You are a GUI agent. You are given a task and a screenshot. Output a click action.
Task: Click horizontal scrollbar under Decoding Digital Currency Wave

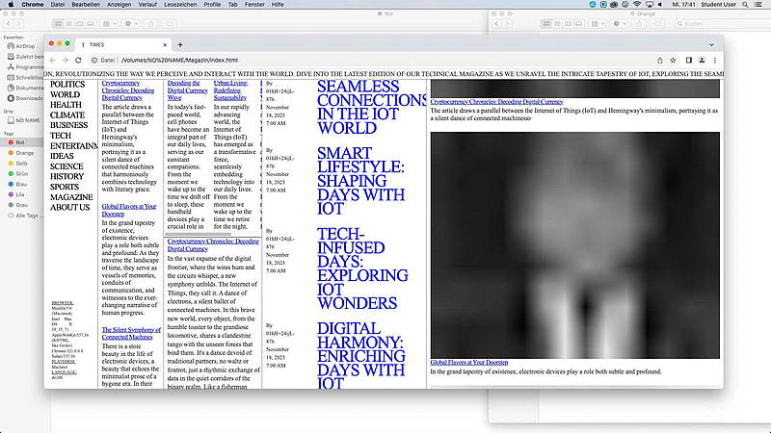point(199,234)
